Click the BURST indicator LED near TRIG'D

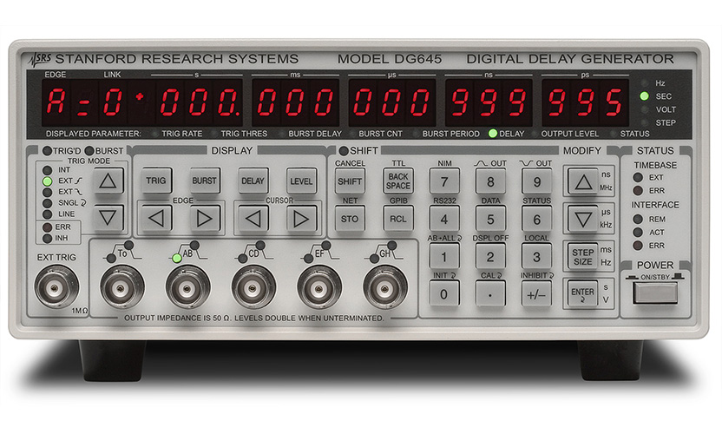89,151
